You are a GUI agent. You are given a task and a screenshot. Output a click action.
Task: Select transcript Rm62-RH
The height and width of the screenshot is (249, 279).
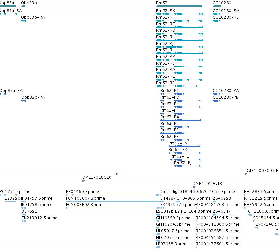tap(180, 40)
